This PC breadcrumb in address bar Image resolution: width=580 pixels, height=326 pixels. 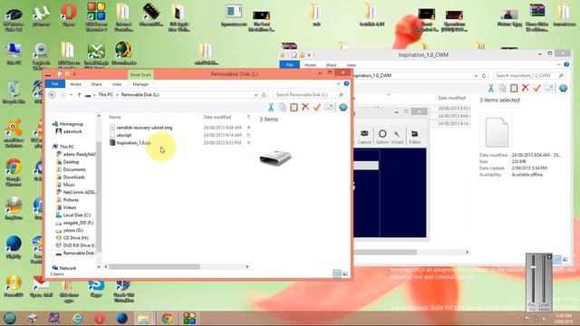coord(106,95)
